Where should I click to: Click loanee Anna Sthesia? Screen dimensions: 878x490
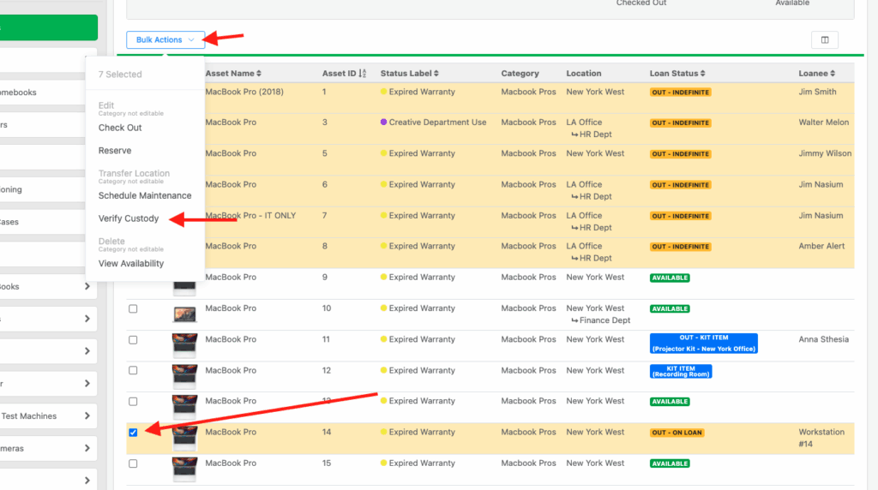tap(823, 339)
